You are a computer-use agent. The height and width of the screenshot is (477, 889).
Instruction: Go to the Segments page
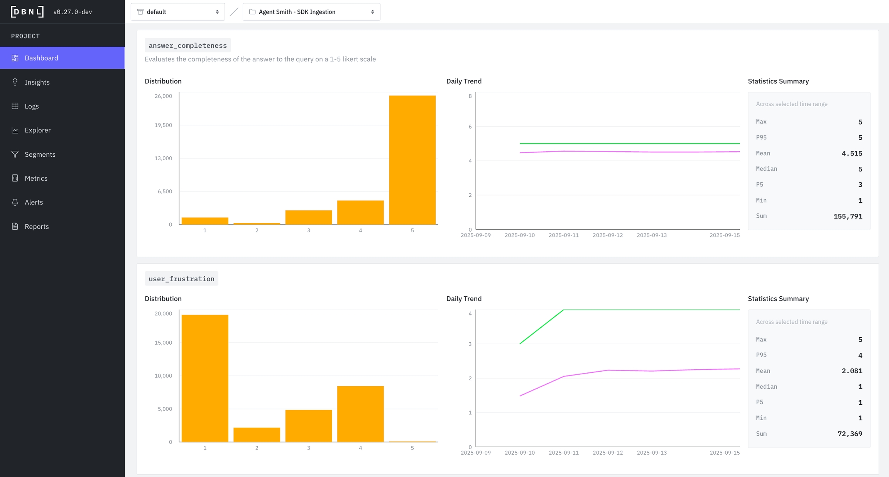[40, 154]
